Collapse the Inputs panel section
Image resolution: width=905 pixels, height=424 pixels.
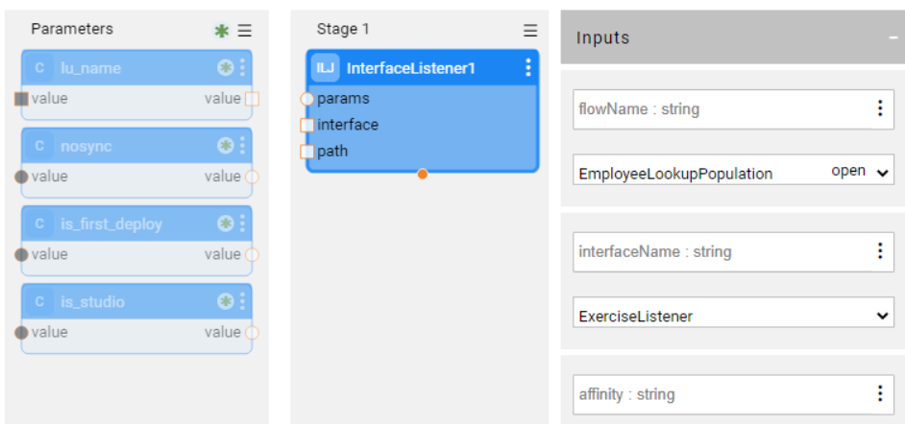coord(893,38)
